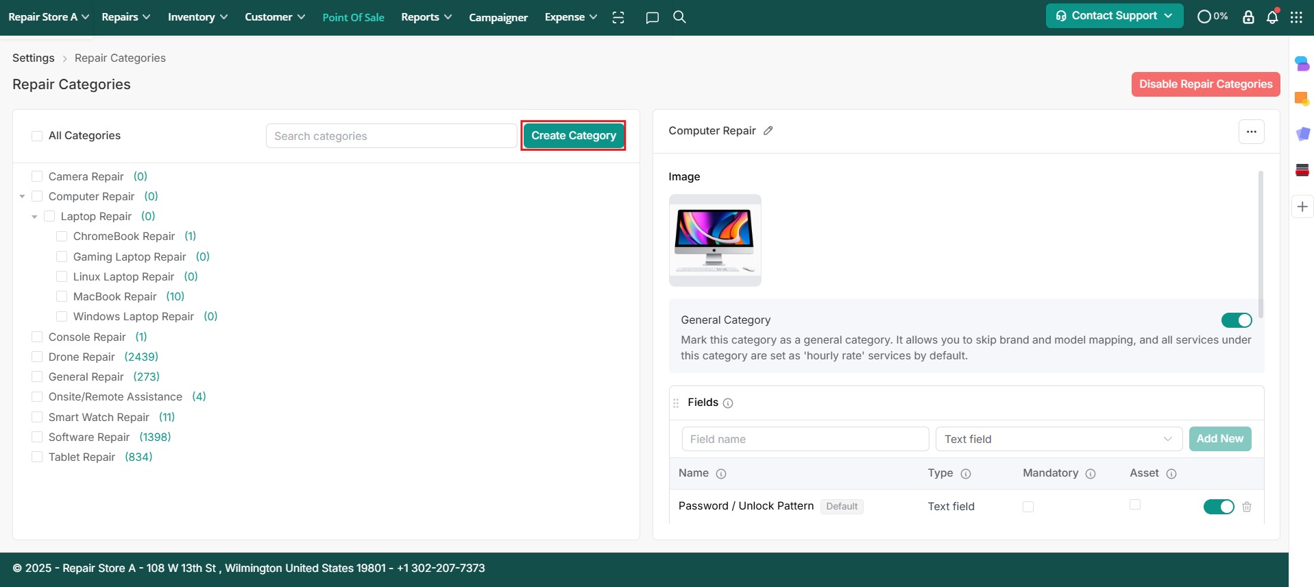This screenshot has width=1314, height=587.
Task: Tick the MacBook Repair checkbox
Action: pyautogui.click(x=62, y=296)
